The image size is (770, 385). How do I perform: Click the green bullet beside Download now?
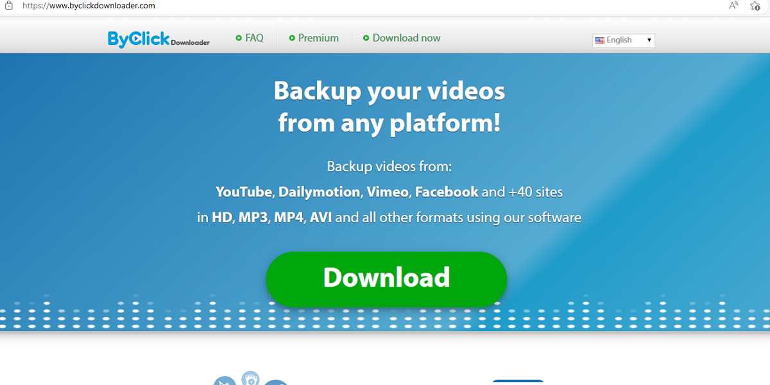click(366, 38)
